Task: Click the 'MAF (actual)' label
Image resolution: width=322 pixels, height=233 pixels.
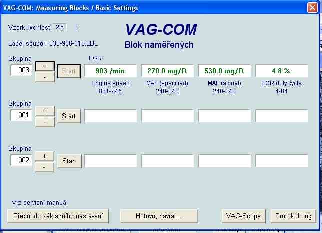Action: 224,83
